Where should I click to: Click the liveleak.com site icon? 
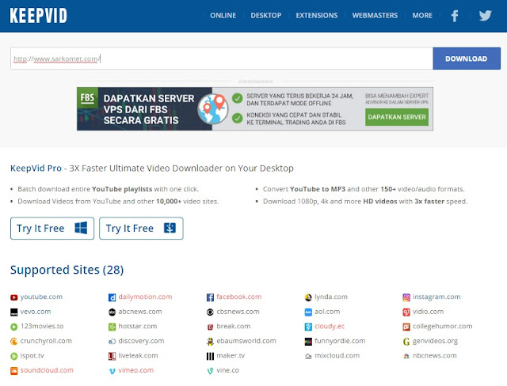tap(112, 356)
